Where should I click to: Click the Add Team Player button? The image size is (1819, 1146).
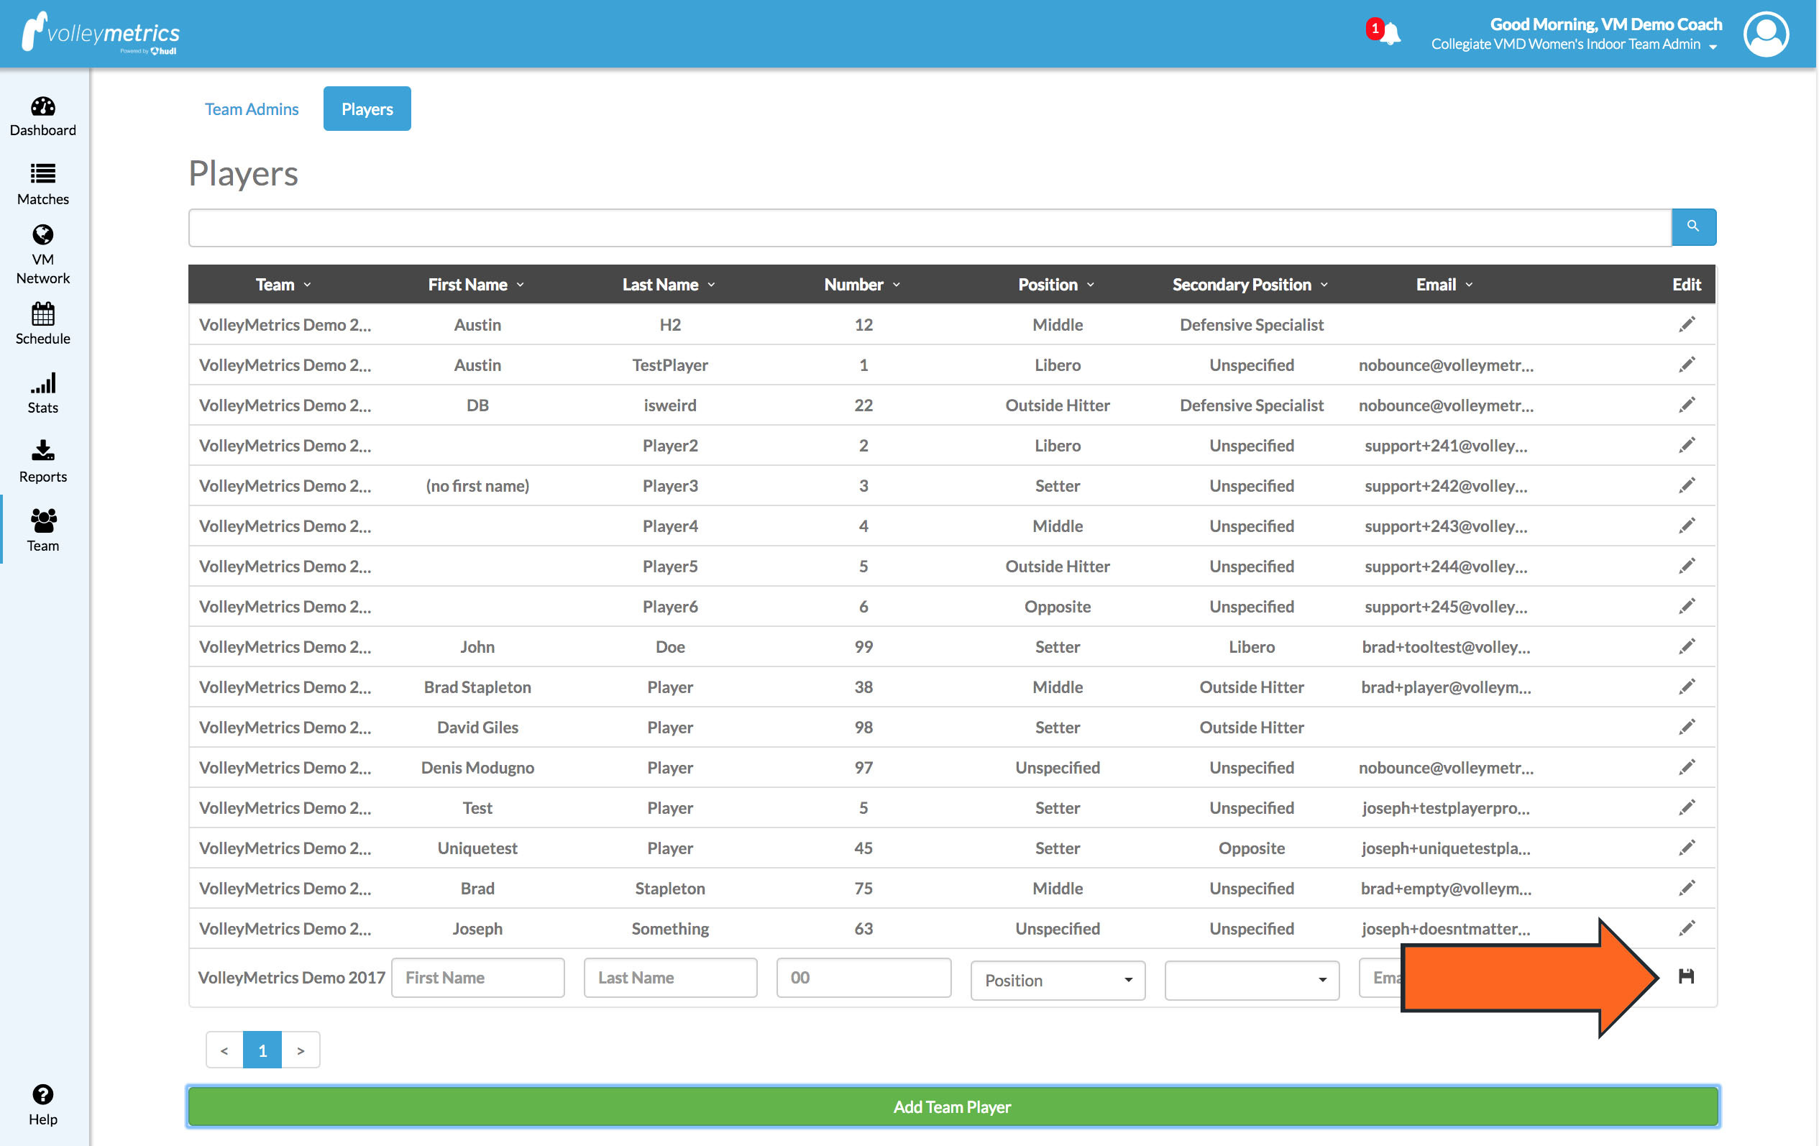[953, 1106]
